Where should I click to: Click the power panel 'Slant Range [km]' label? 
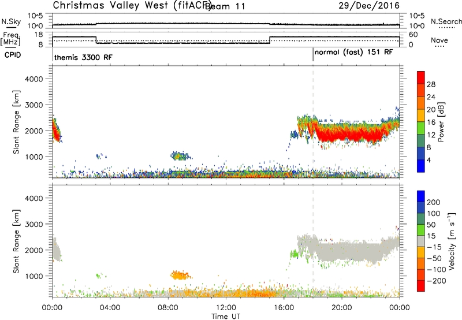point(16,122)
